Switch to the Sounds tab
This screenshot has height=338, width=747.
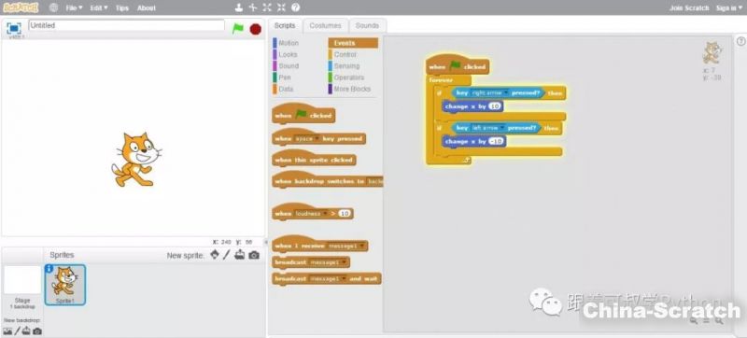[367, 26]
